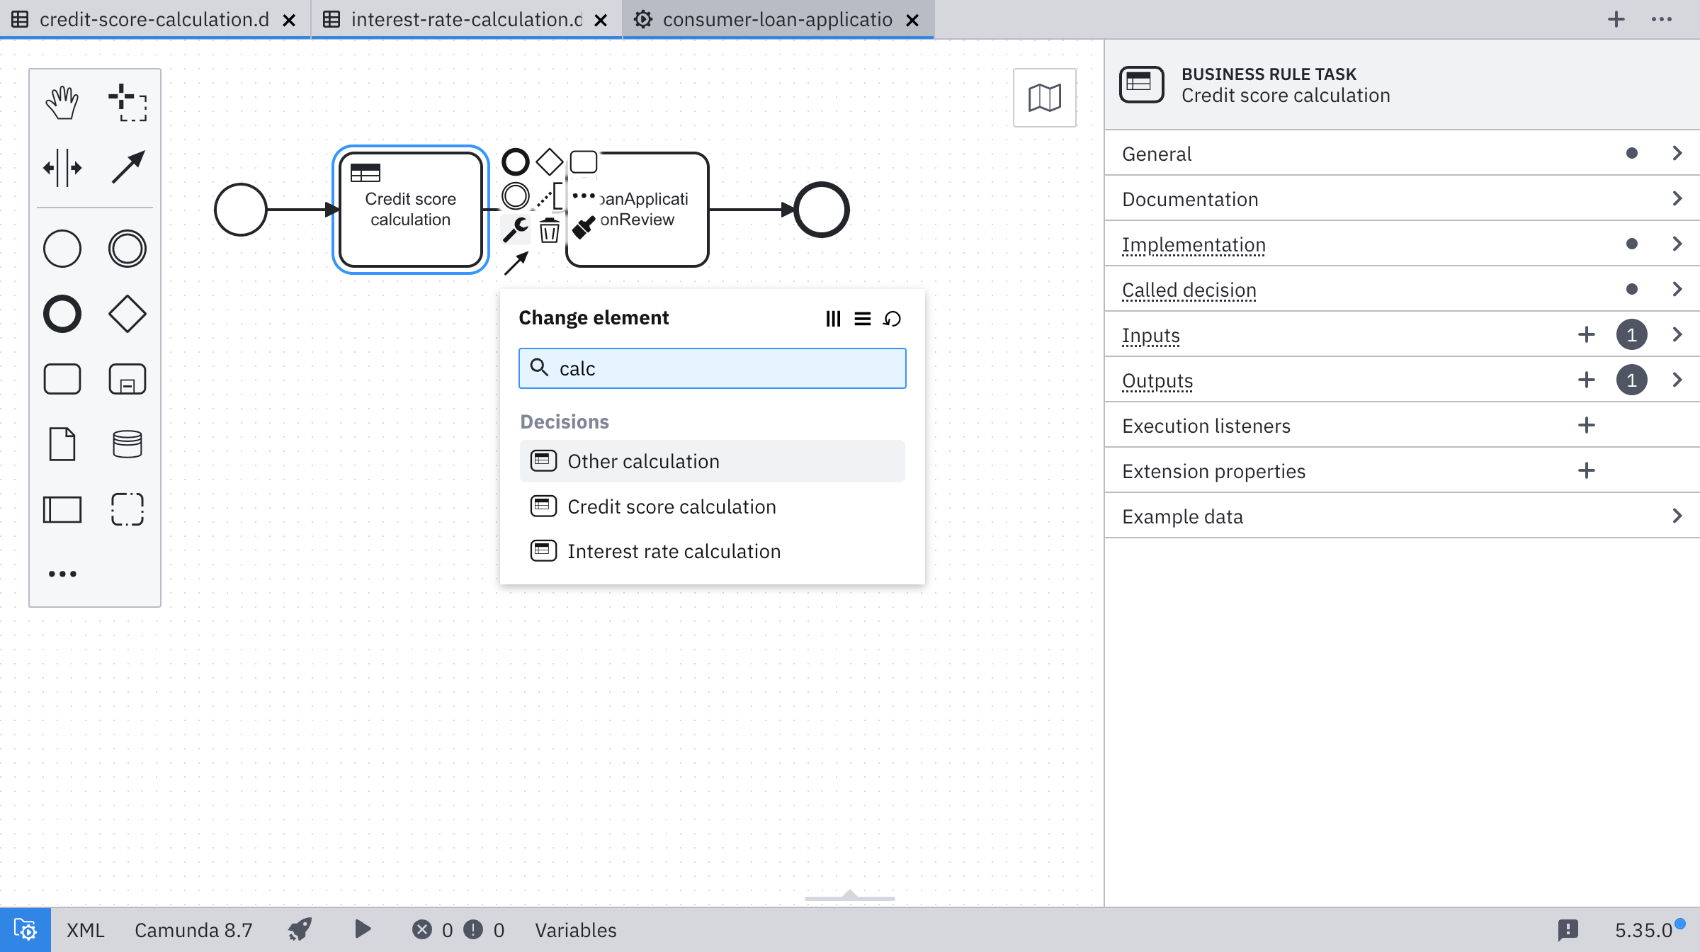Image resolution: width=1700 pixels, height=952 pixels.
Task: Toggle the XML view in the status bar
Action: [84, 929]
